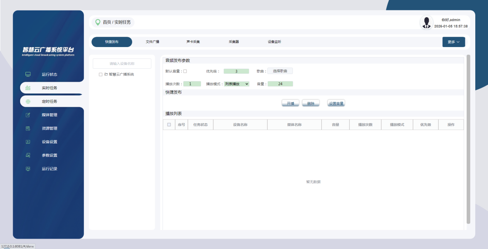Image resolution: width=488 pixels, height=249 pixels.
Task: Enable the 默认音量 checkbox
Action: click(x=185, y=71)
